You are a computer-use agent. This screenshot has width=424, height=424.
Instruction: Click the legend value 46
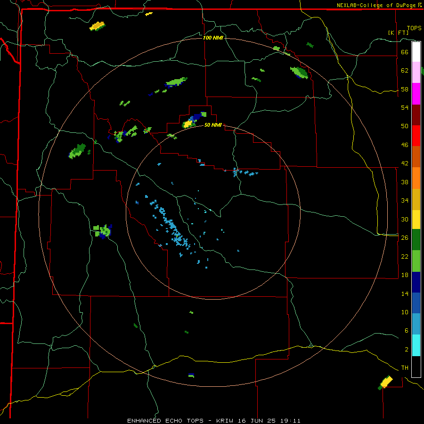[x=405, y=145]
